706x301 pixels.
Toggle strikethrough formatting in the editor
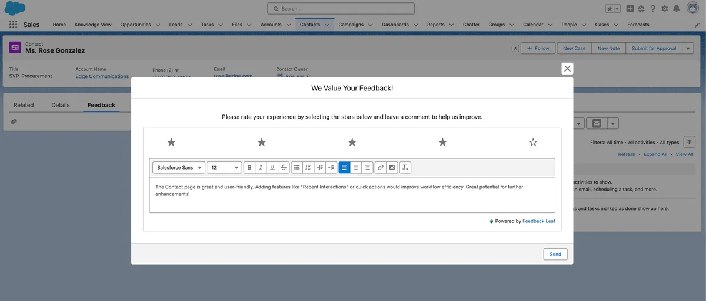tap(284, 167)
